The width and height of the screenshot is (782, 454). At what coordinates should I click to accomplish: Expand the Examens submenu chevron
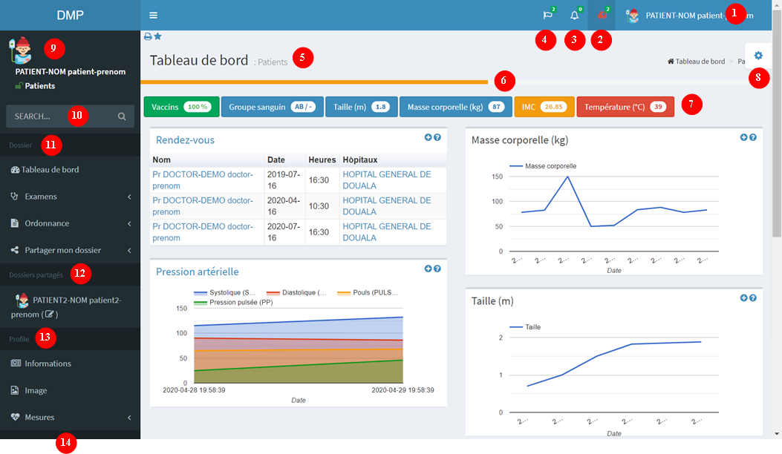coord(129,197)
